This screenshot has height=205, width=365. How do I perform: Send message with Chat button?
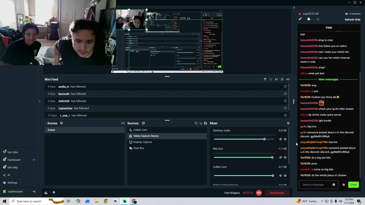click(354, 185)
